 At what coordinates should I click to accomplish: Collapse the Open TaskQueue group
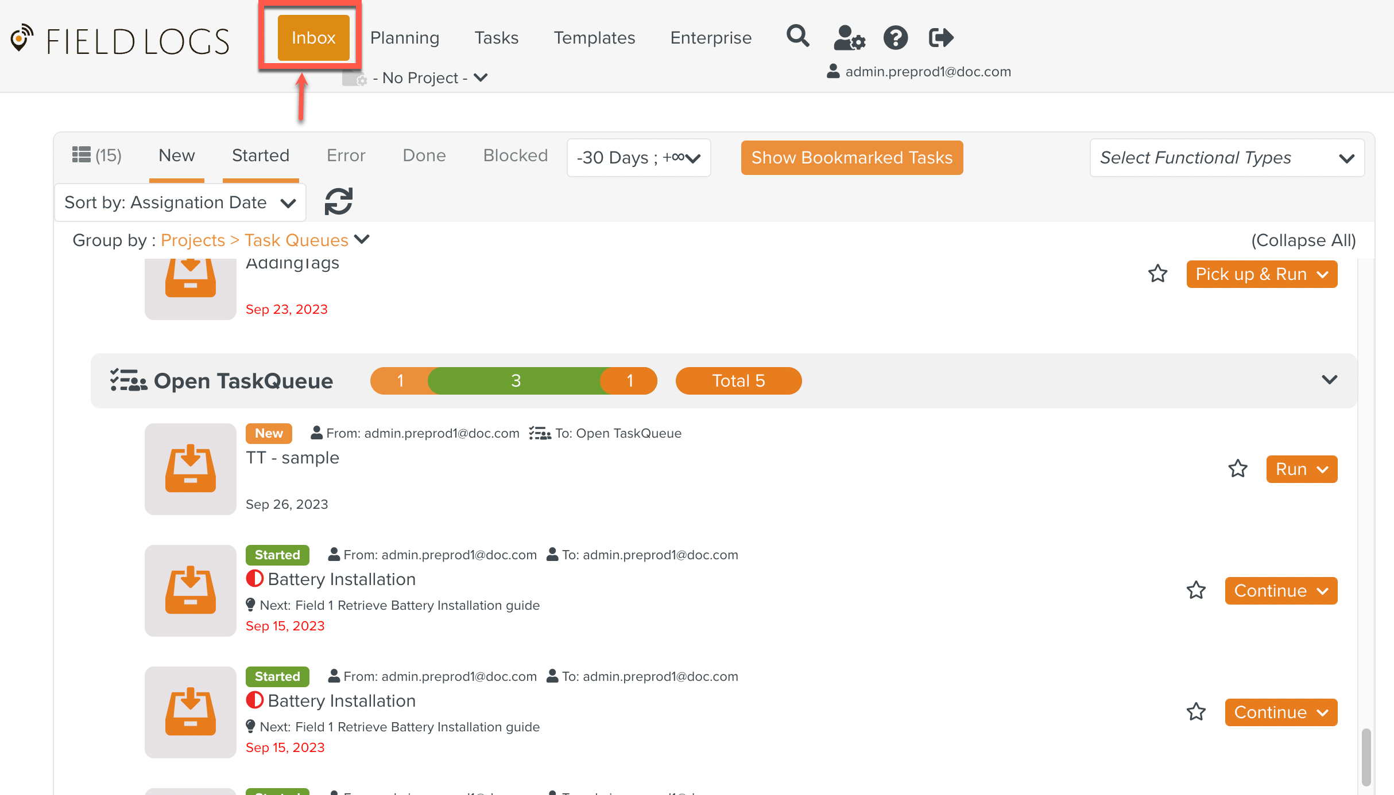pos(1329,380)
